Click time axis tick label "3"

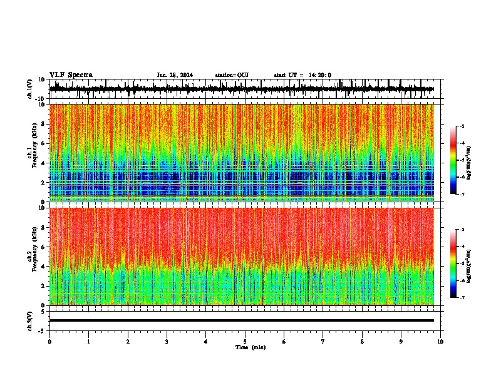167,342
